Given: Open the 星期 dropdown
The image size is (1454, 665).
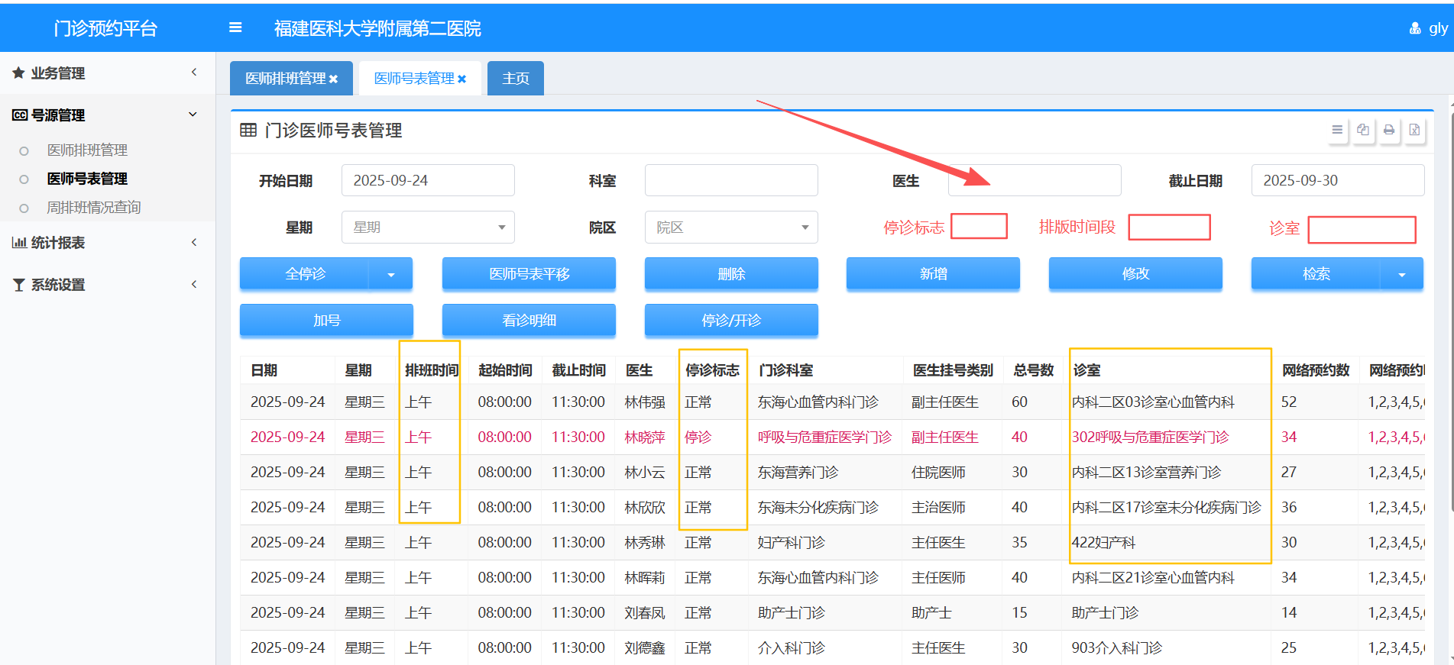Looking at the screenshot, I should [x=428, y=227].
